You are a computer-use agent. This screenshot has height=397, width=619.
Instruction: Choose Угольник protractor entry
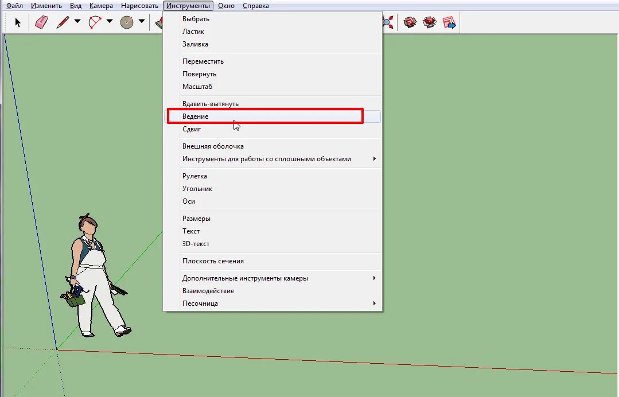272,189
